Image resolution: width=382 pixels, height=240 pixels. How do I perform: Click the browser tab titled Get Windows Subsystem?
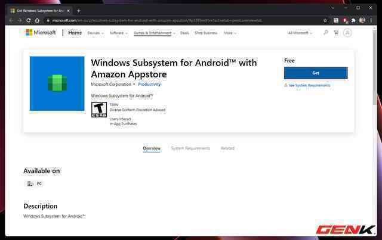tap(40, 11)
